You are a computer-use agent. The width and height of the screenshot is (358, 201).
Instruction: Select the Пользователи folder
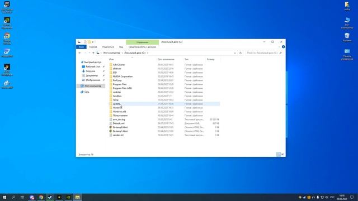(120, 116)
